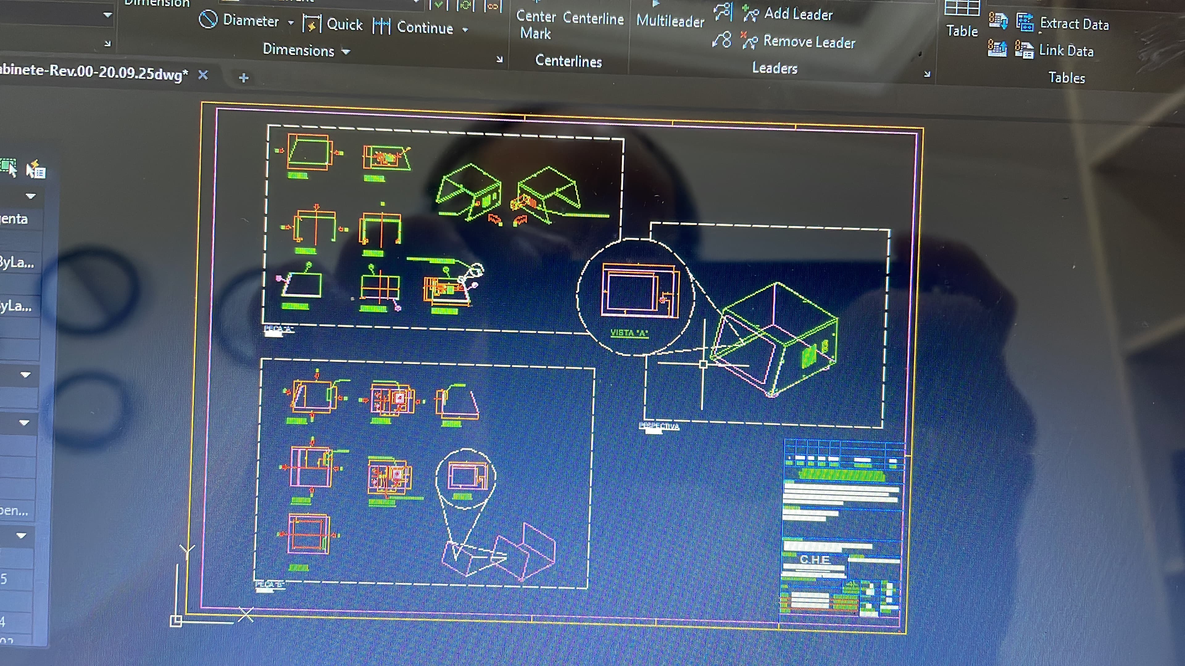Open the Dimensions panel dialog launcher arrow
1185x666 pixels.
500,59
